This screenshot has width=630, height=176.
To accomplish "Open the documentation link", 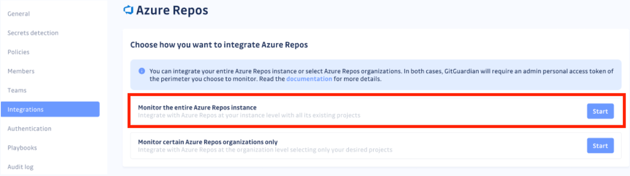I will click(x=309, y=79).
